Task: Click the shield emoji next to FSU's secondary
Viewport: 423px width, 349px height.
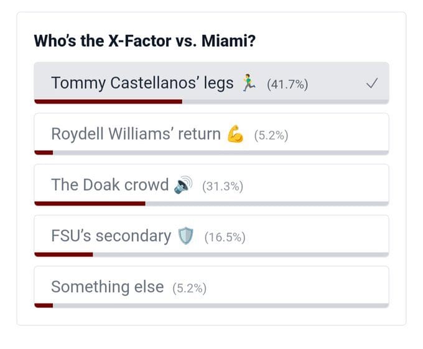Action: 186,236
